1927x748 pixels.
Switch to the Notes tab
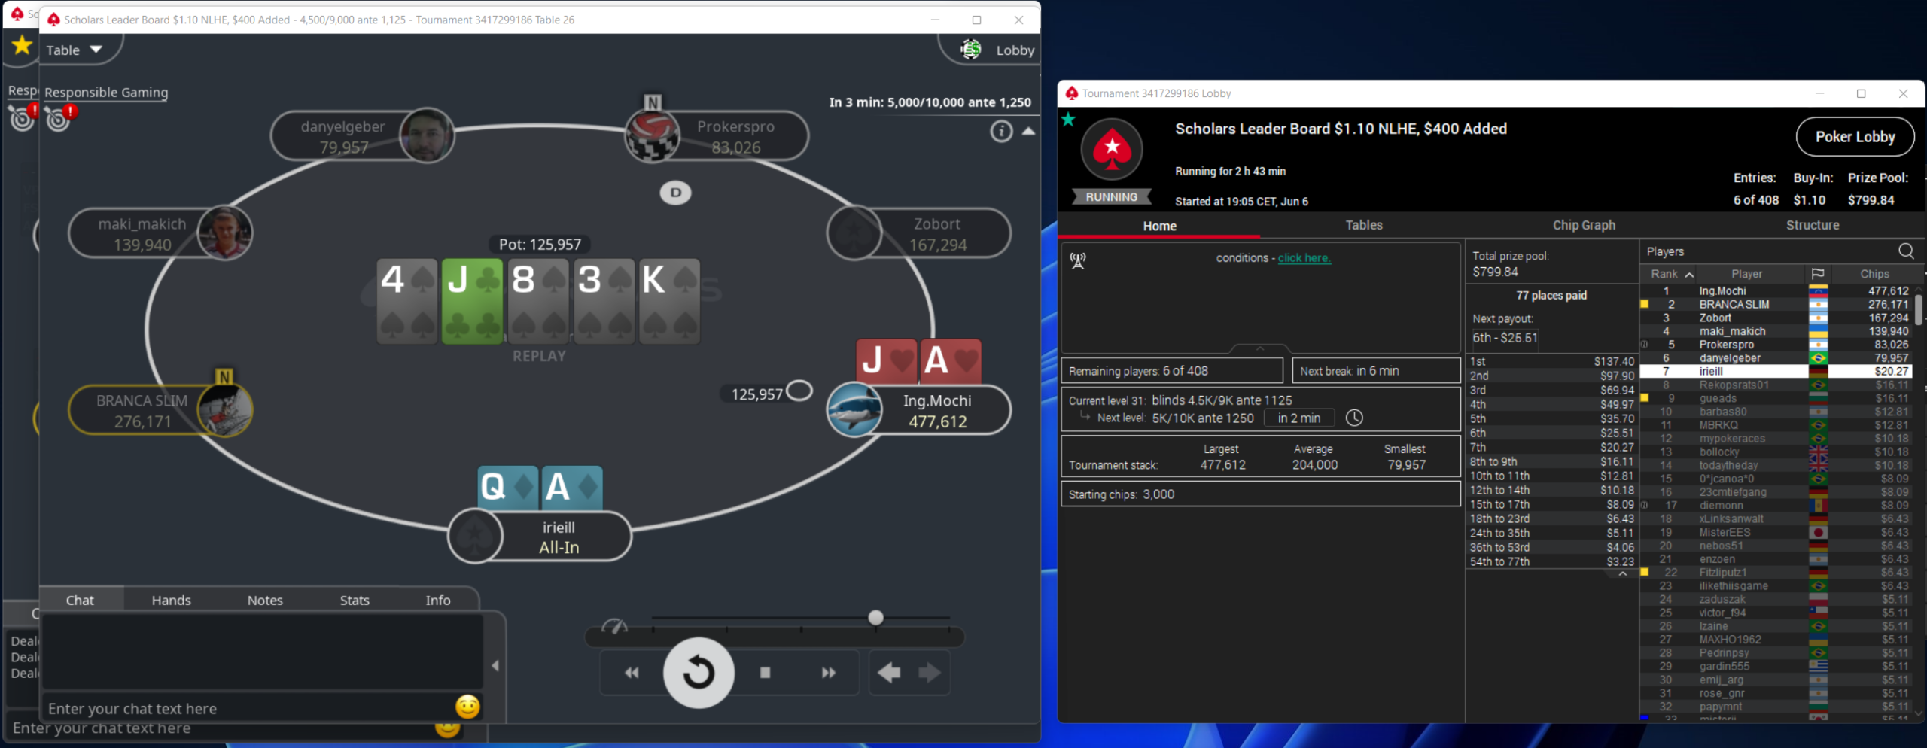(265, 600)
